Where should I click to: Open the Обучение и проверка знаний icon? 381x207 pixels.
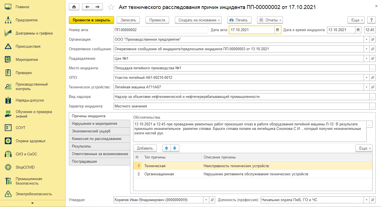(x=8, y=114)
